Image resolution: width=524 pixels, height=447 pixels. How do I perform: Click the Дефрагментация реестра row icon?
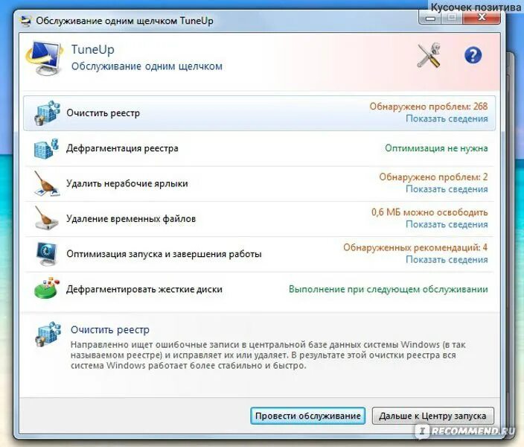pyautogui.click(x=46, y=148)
